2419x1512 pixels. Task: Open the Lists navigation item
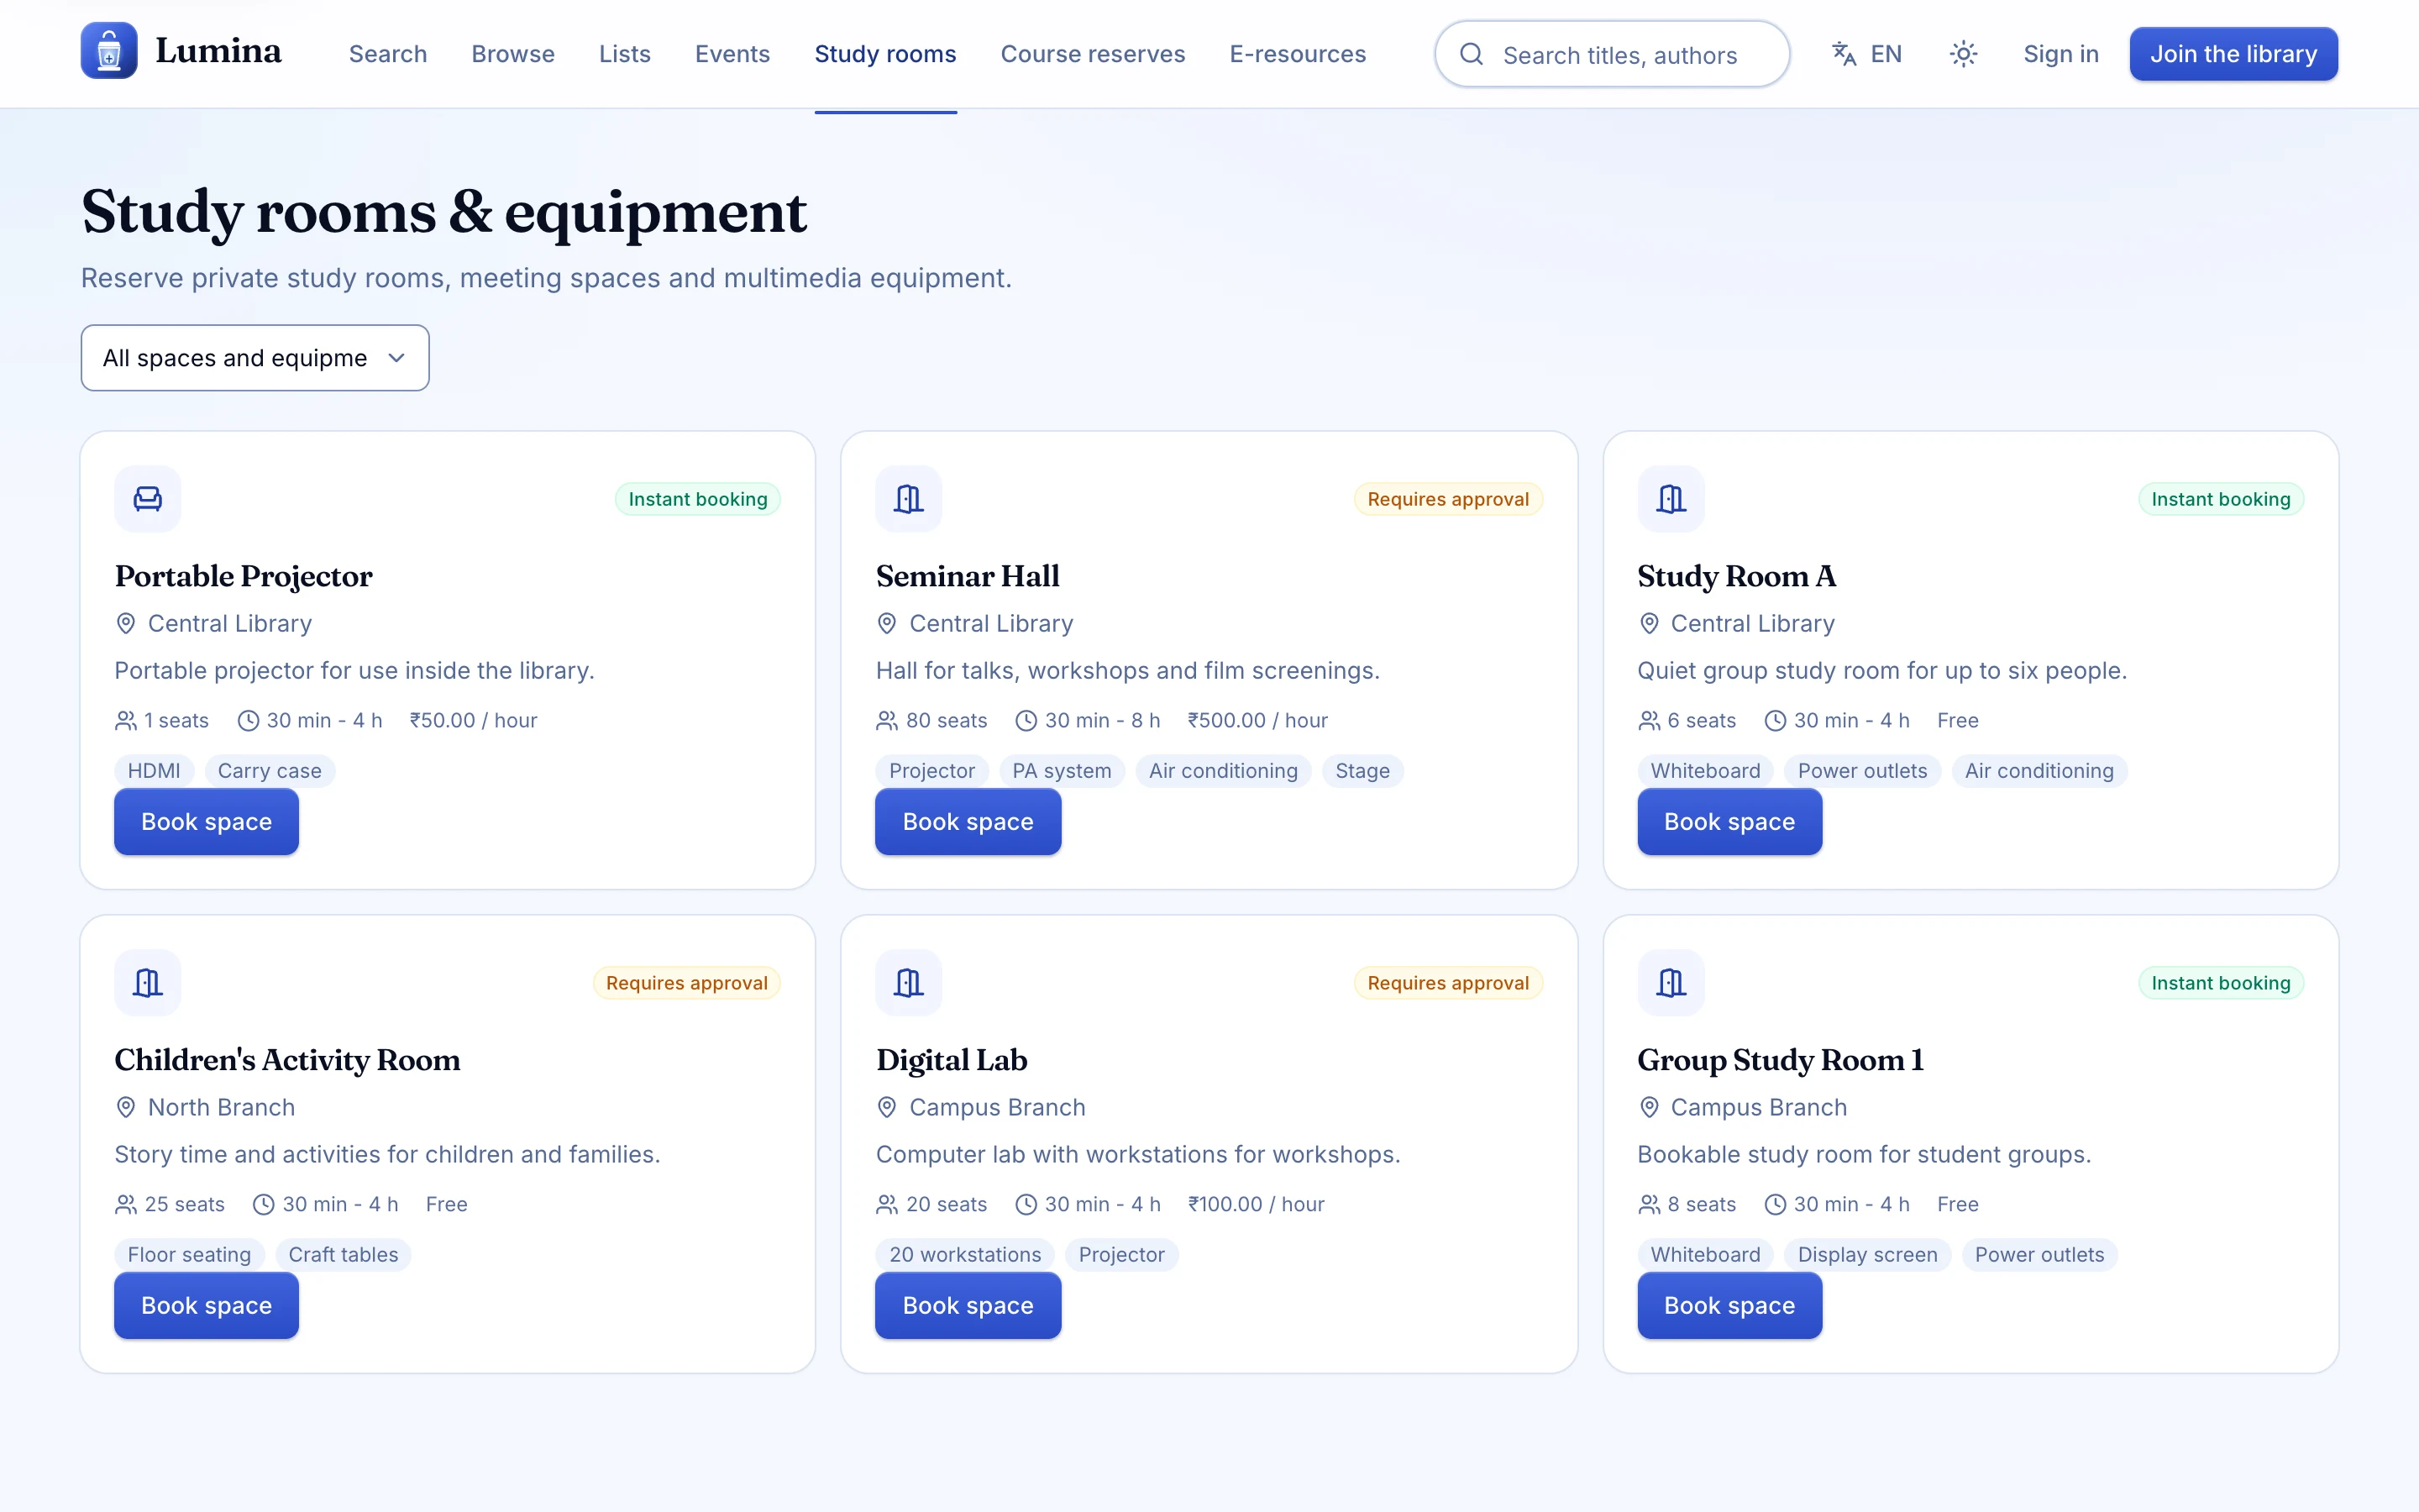[625, 54]
